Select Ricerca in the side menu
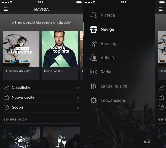The height and width of the screenshot is (148, 166). click(108, 15)
